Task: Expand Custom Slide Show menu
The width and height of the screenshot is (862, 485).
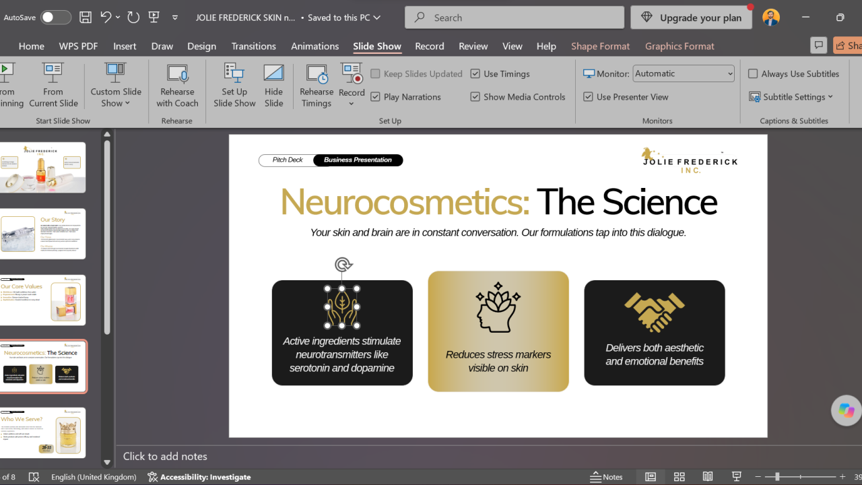Action: (x=116, y=85)
